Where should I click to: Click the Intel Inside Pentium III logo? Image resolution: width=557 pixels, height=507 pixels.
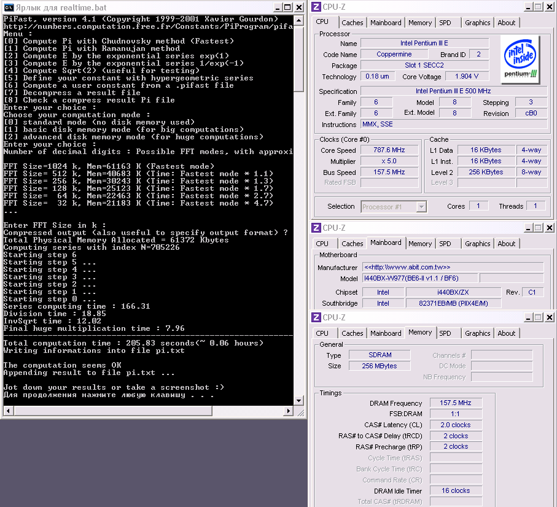tap(520, 59)
